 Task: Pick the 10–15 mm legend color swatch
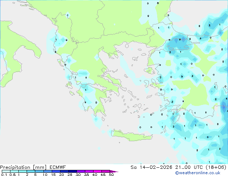(47, 171)
